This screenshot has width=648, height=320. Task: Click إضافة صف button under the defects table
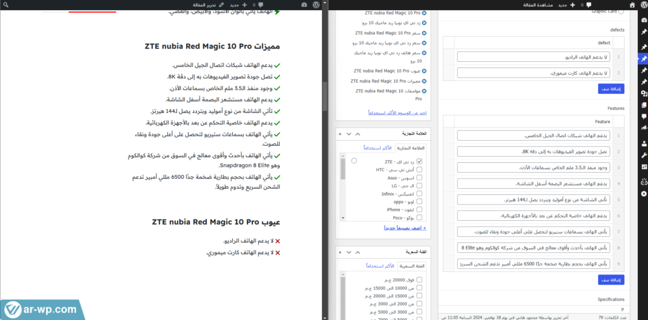(x=611, y=89)
